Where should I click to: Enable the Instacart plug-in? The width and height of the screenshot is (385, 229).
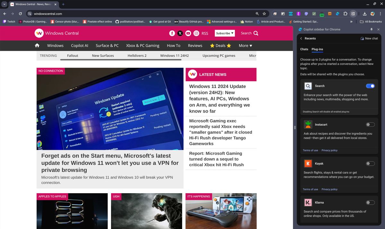coord(370,124)
